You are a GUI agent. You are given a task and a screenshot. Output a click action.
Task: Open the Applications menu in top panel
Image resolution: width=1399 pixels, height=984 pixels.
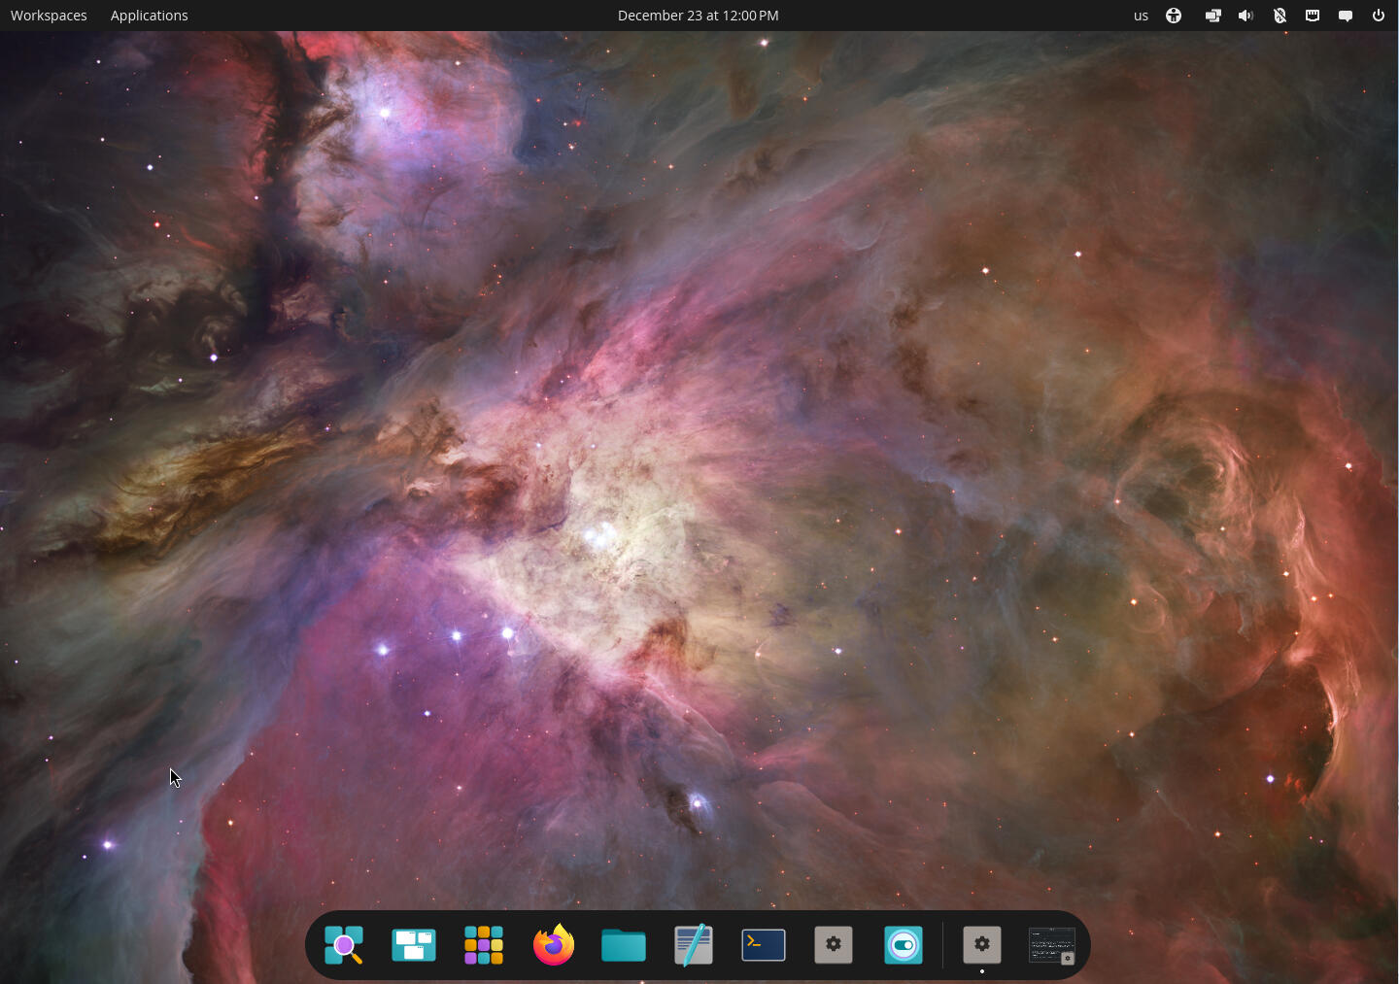150,16
